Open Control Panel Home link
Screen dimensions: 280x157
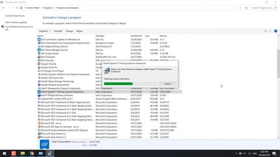tap(15, 16)
